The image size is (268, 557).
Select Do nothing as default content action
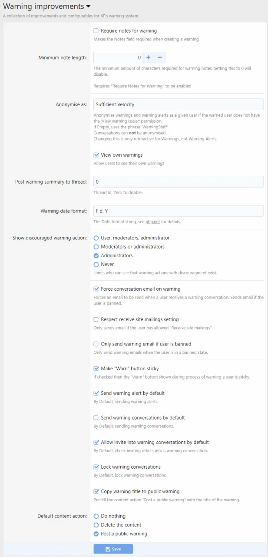(96, 516)
